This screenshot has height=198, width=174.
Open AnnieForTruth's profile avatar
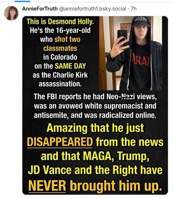point(11,13)
